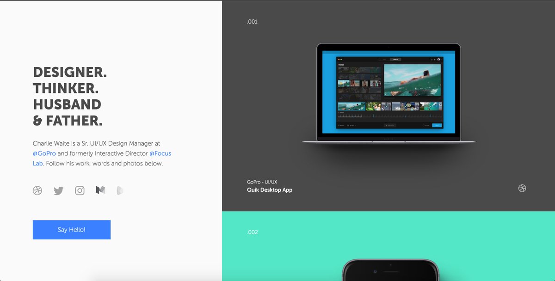Click the Say Hello! button
555x281 pixels.
pos(72,230)
